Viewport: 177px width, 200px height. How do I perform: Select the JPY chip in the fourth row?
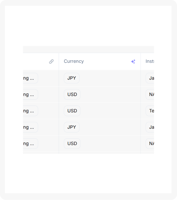(72, 127)
